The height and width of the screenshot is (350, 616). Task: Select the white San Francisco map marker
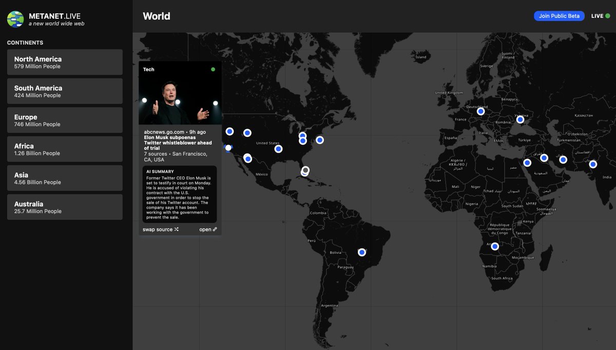click(228, 148)
